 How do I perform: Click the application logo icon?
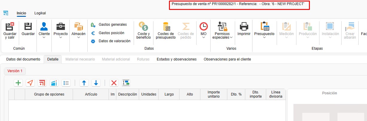tap(6, 13)
